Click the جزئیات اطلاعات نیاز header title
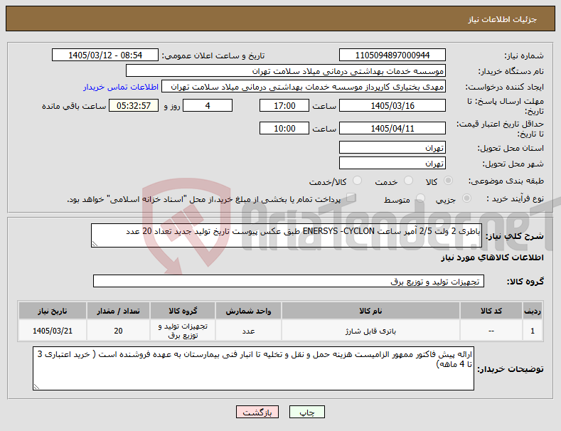The image size is (561, 431). point(502,19)
